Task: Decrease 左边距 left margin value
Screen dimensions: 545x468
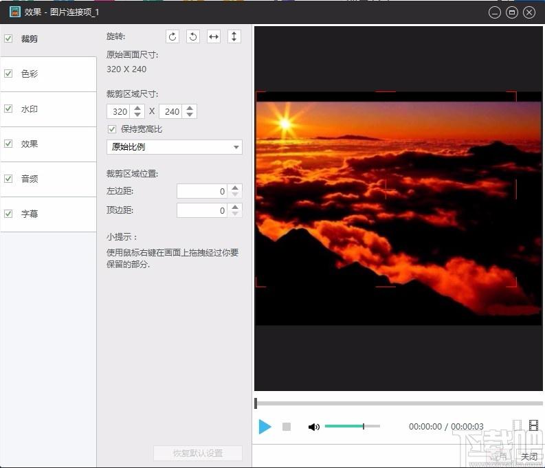Action: click(x=235, y=194)
